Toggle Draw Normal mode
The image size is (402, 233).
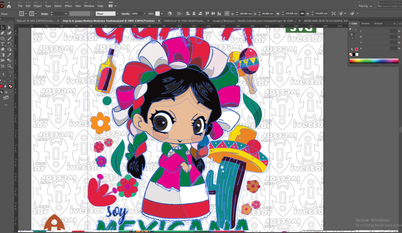[x=2, y=92]
